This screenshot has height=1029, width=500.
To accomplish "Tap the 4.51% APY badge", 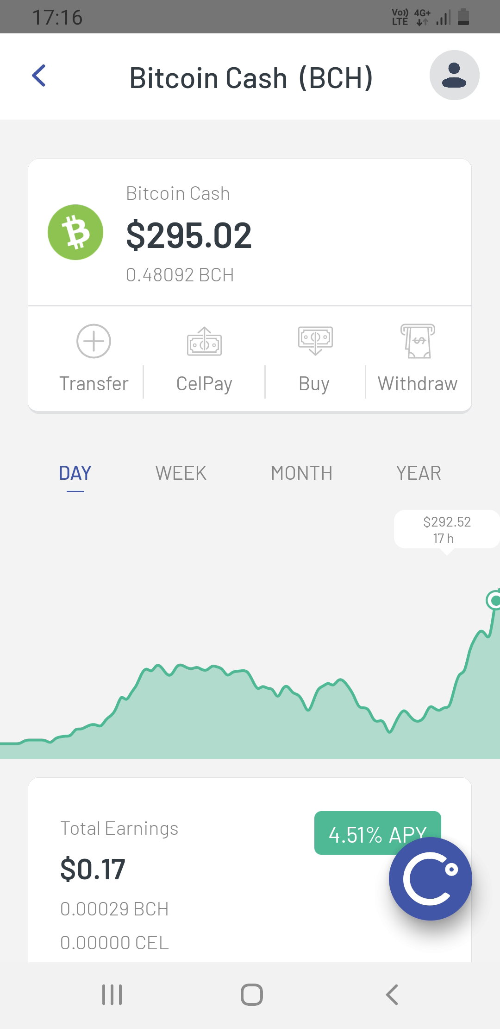I will pyautogui.click(x=377, y=833).
